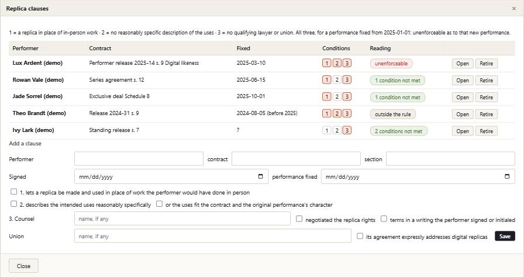The image size is (524, 278).
Task: Click the Close button at bottom
Action: click(23, 266)
